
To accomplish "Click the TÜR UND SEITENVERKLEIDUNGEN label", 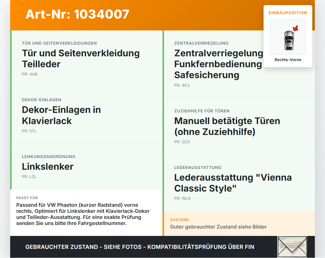I will click(x=59, y=43).
